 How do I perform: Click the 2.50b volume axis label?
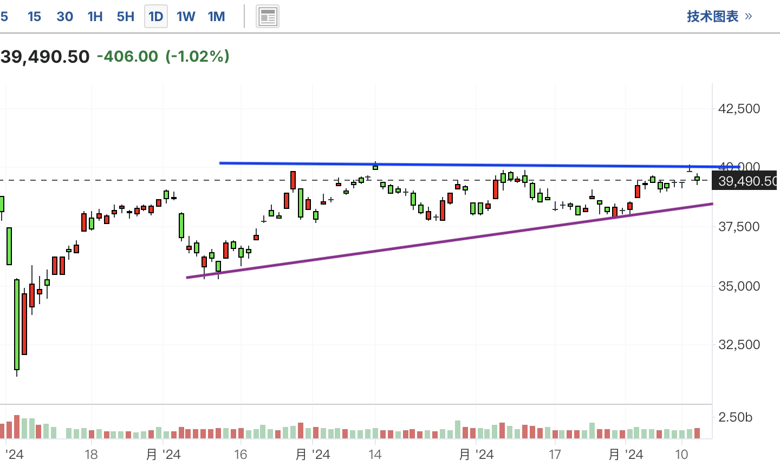[735, 417]
